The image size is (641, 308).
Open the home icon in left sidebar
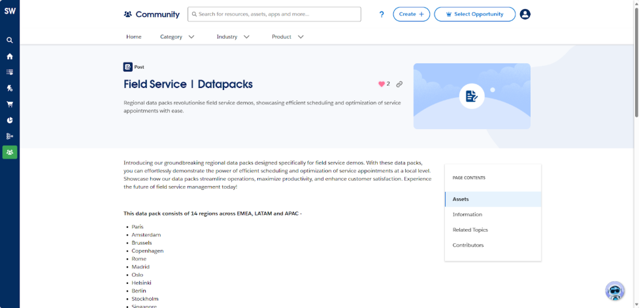click(10, 56)
